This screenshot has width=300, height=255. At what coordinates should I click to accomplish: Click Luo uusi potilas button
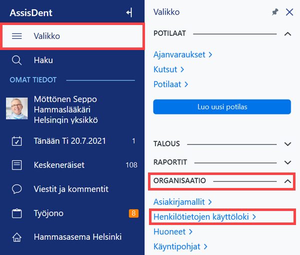tap(222, 106)
